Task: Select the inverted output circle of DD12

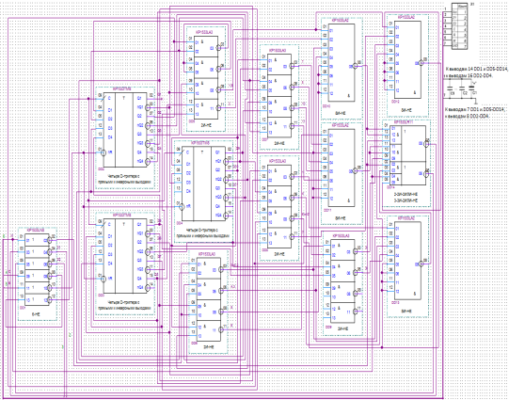Action: coord(422,63)
